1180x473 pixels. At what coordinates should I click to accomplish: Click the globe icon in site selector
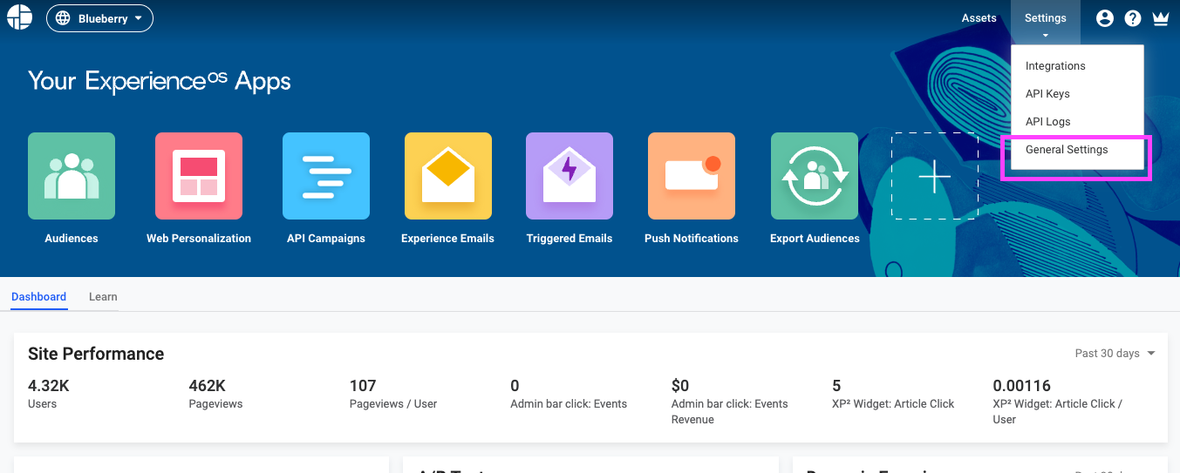pyautogui.click(x=64, y=18)
